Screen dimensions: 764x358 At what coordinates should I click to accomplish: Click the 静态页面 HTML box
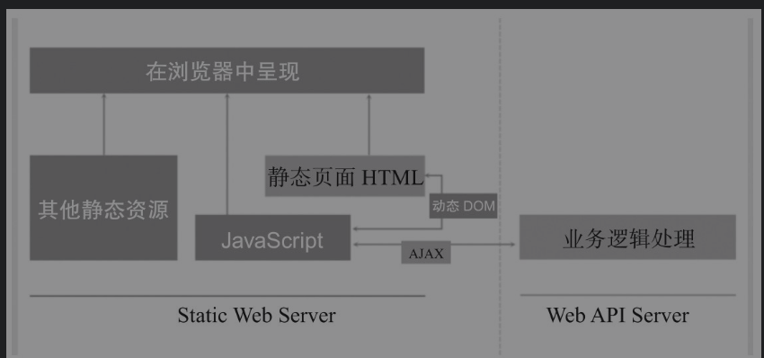pyautogui.click(x=345, y=176)
